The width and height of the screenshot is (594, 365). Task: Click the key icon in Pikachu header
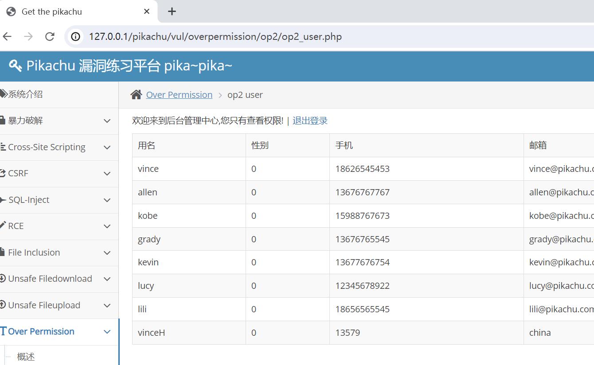[x=16, y=66]
